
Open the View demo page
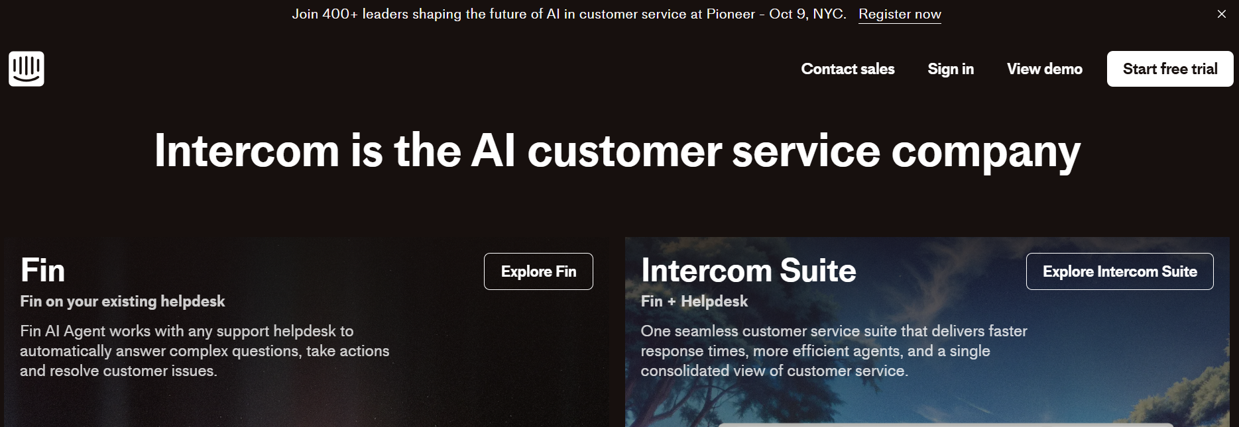tap(1044, 69)
